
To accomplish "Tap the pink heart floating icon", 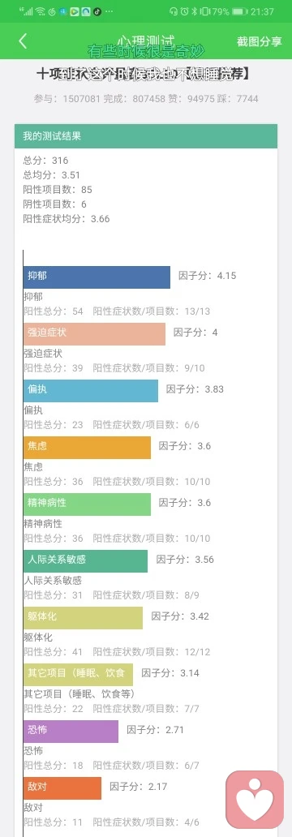I will (255, 799).
